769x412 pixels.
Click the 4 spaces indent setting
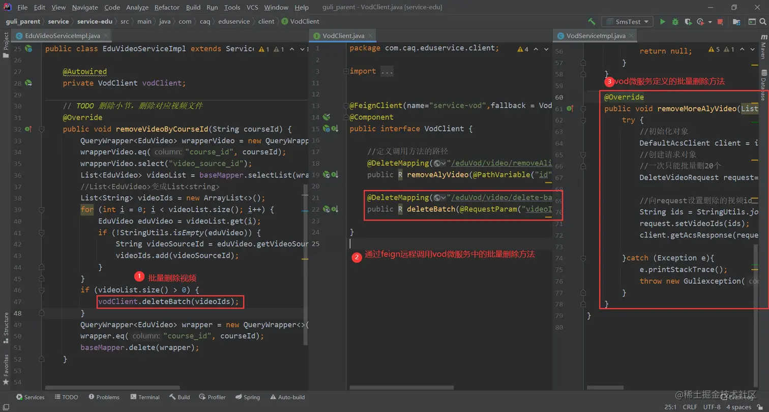pyautogui.click(x=738, y=407)
